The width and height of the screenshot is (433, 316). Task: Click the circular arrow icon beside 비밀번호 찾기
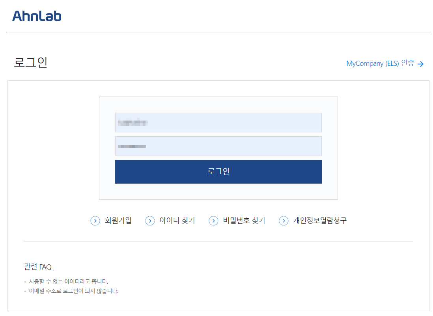[x=213, y=221]
